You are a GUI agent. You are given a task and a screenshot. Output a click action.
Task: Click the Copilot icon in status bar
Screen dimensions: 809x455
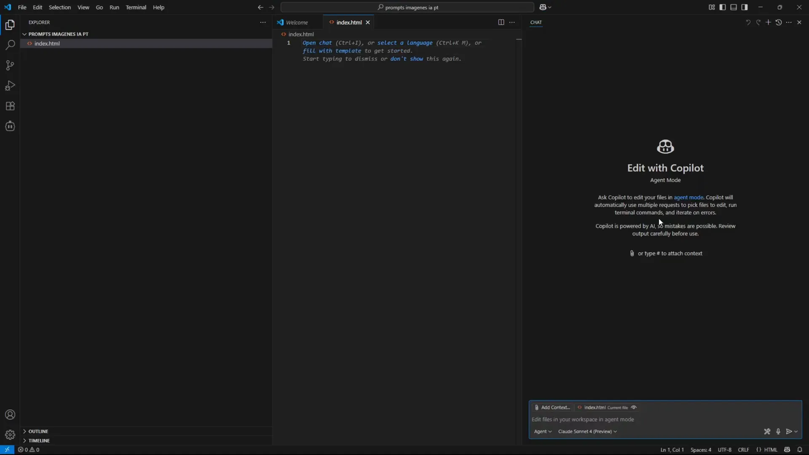pos(787,449)
